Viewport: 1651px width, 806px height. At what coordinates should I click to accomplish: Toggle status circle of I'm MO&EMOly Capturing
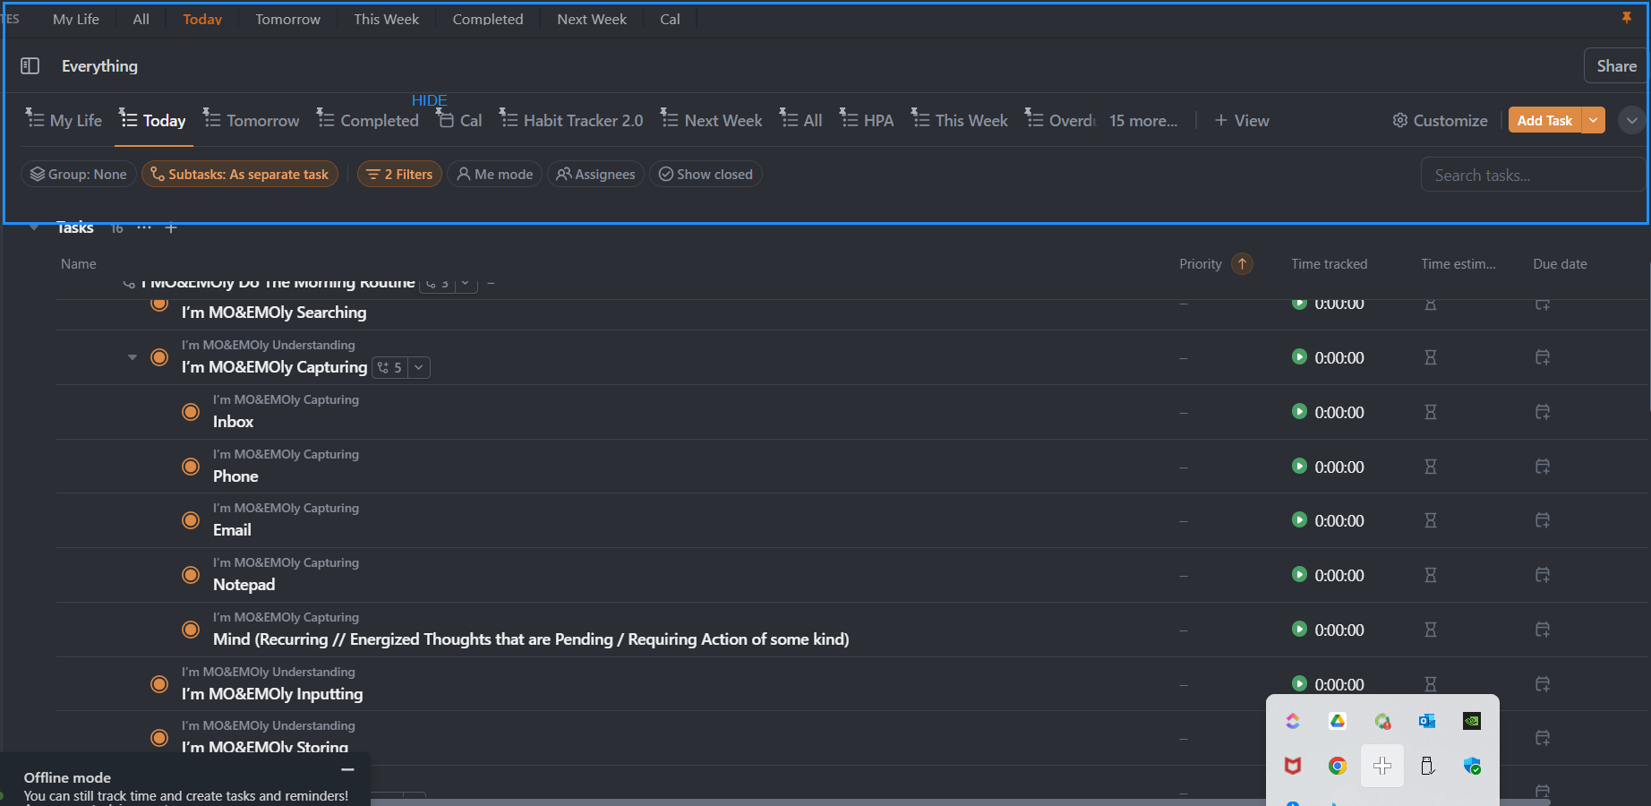tap(159, 357)
